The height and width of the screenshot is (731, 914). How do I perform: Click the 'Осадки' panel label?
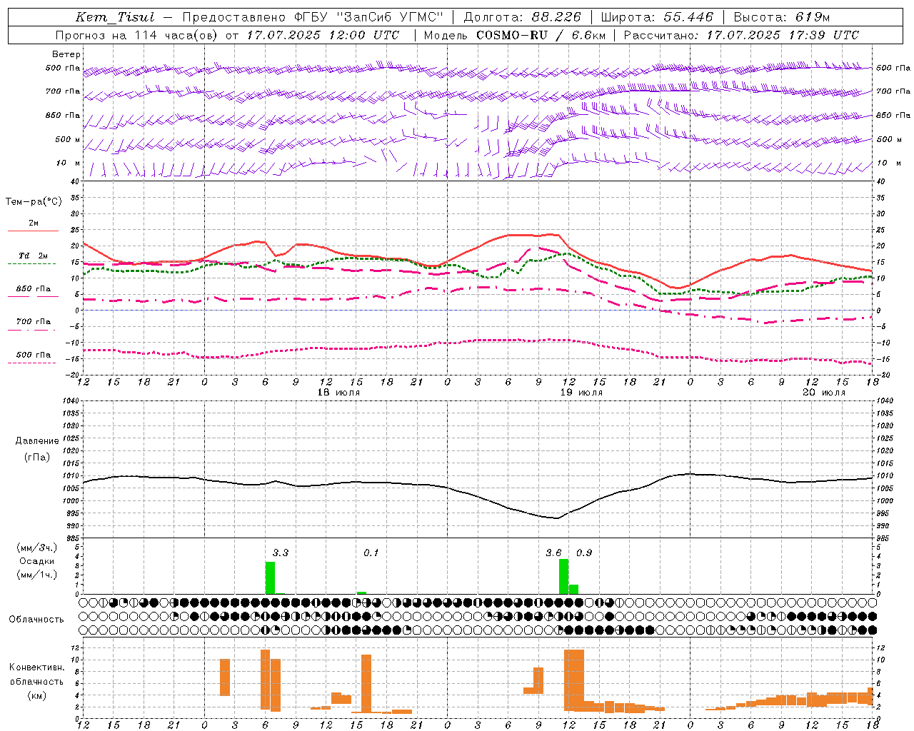point(37,561)
